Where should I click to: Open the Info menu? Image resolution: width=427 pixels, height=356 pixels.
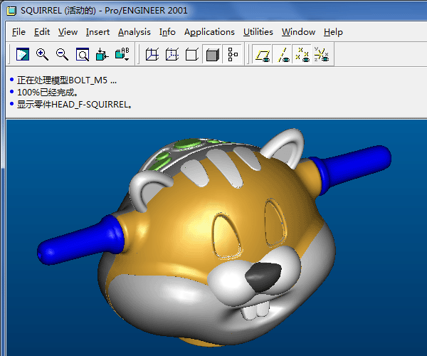[x=167, y=32]
